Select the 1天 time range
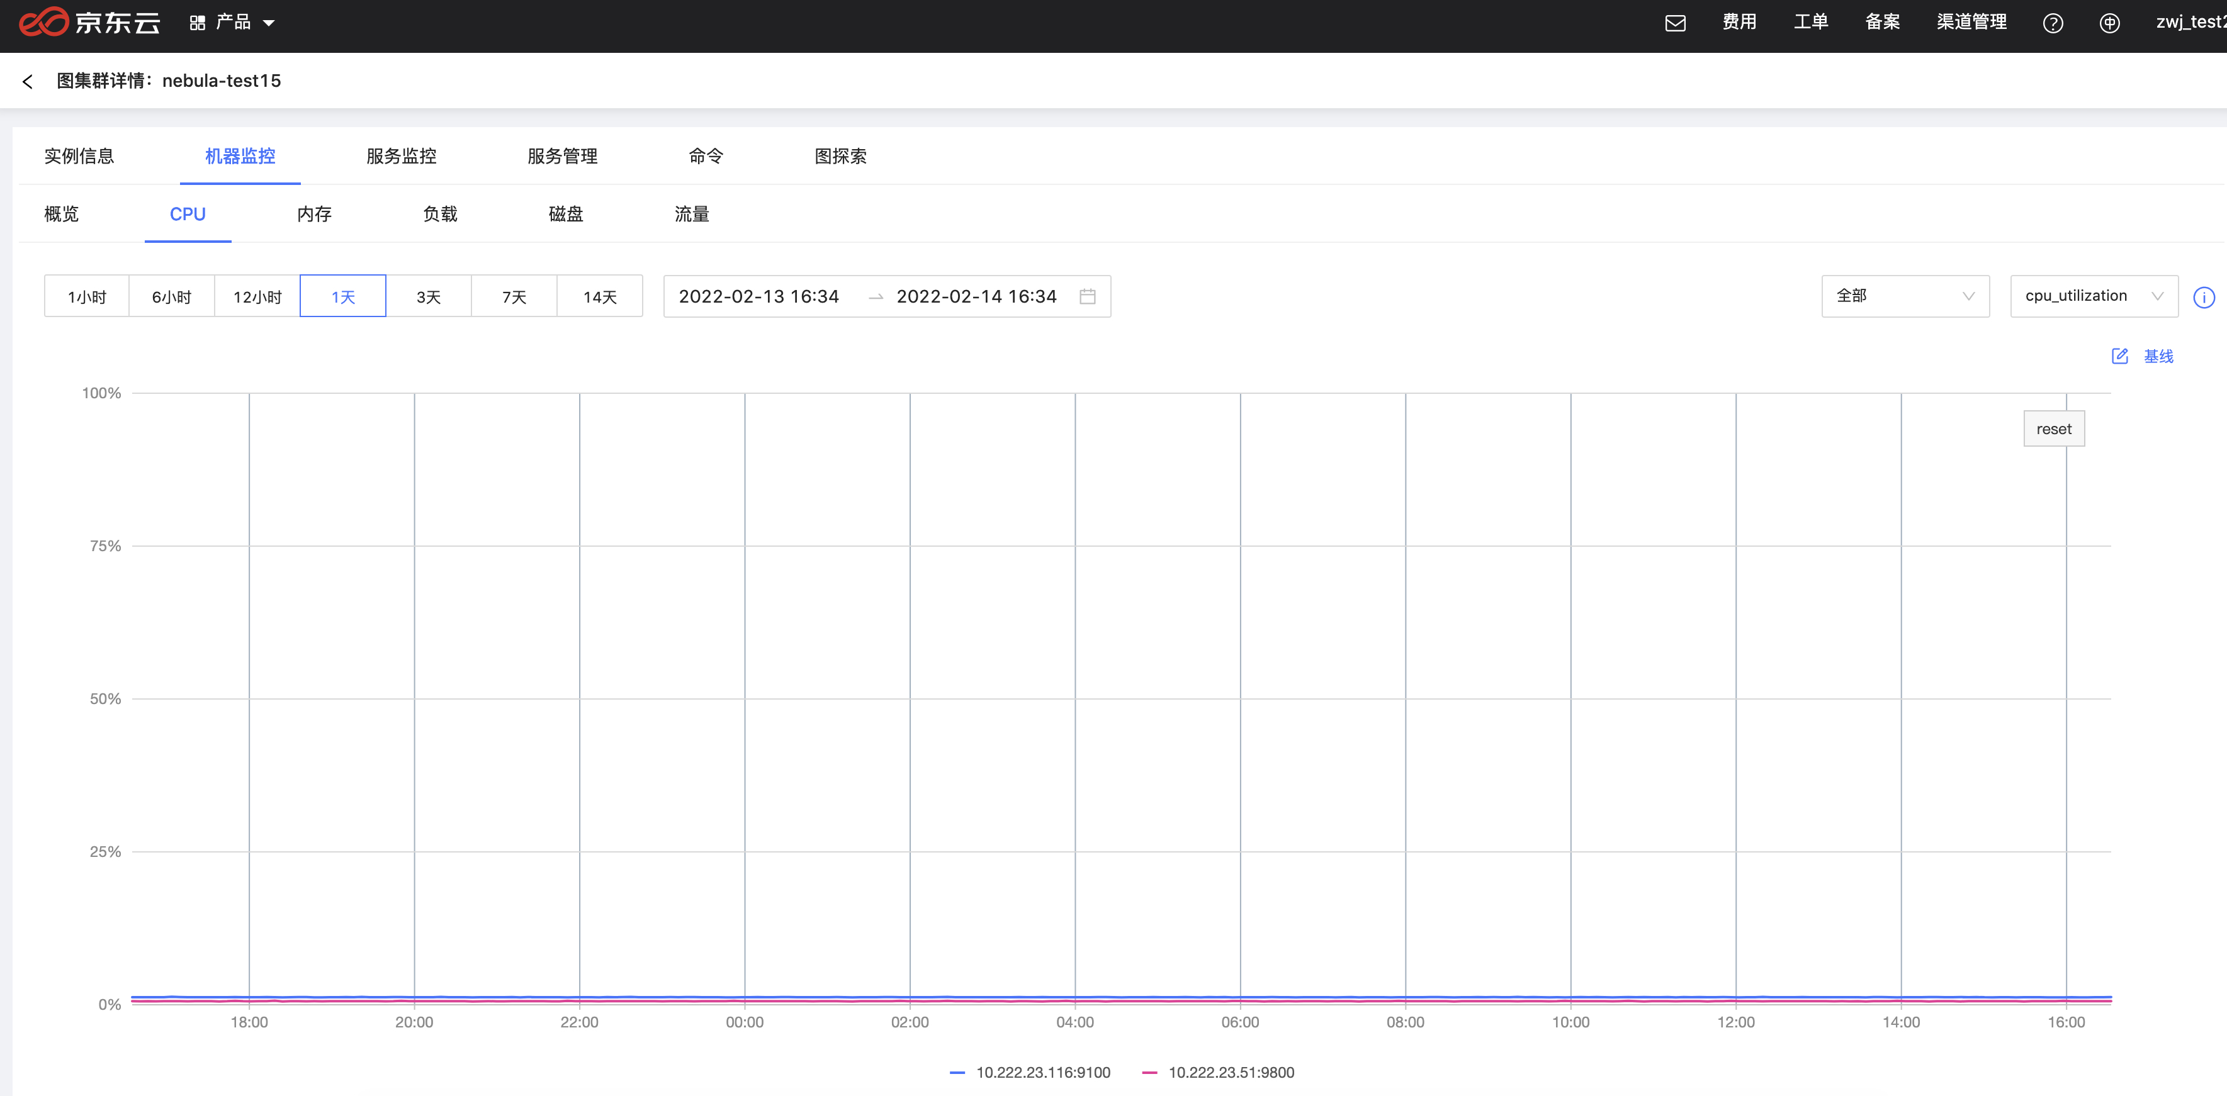The height and width of the screenshot is (1096, 2227). 342,296
